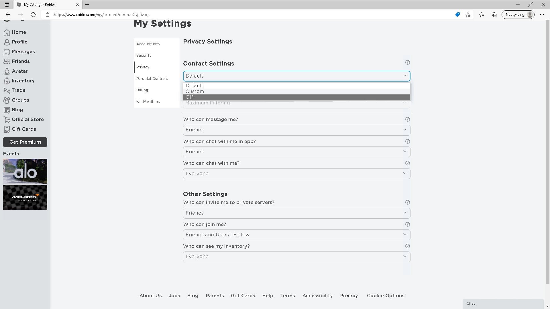Open the Jobs footer link
550x309 pixels.
(x=174, y=296)
